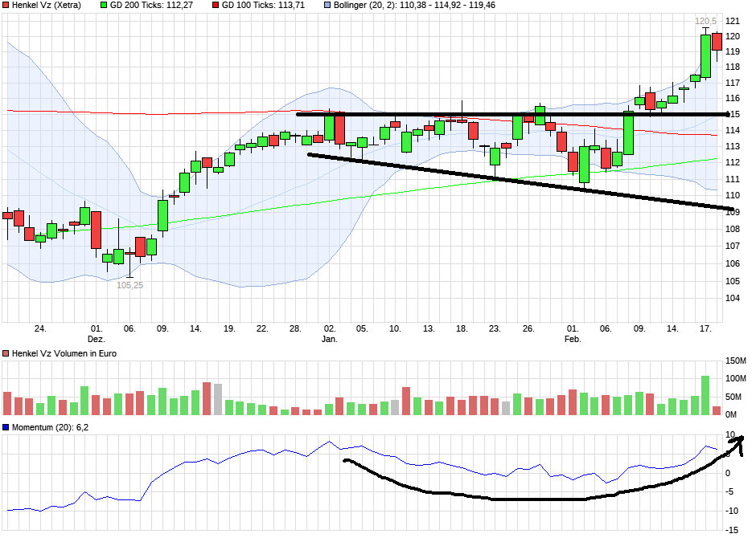Click the -10 momentum axis label
The width and height of the screenshot is (756, 538).
(733, 511)
